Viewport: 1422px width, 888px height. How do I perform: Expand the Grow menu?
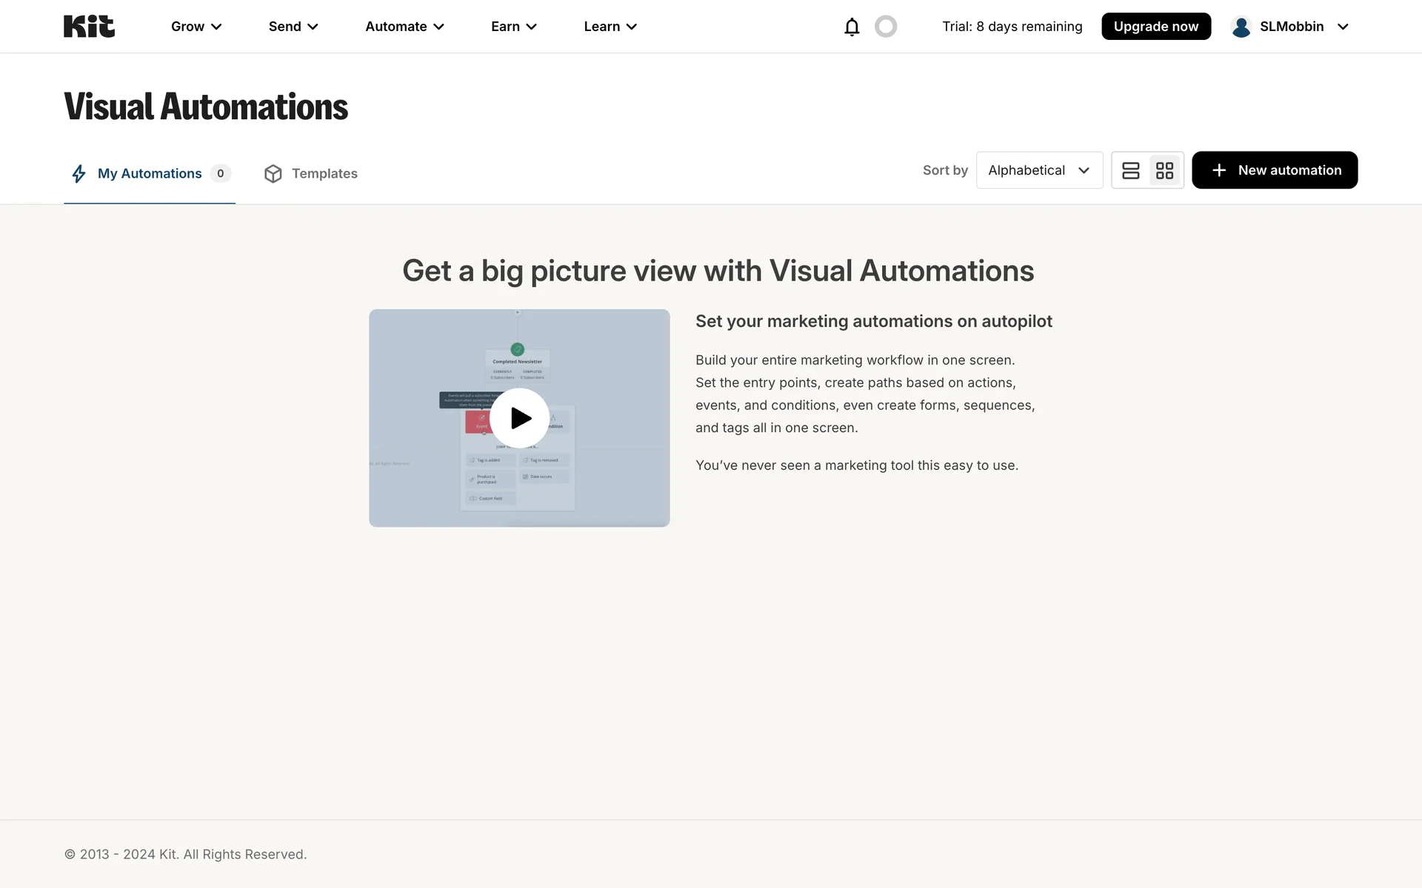196,27
